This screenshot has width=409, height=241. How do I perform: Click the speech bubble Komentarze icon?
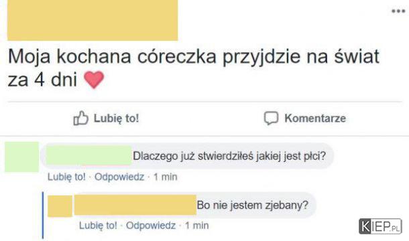point(271,118)
